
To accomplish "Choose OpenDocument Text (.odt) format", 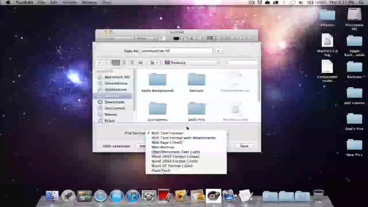I will click(186, 152).
